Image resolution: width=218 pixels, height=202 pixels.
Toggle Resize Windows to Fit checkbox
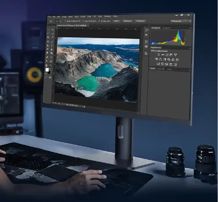click(x=65, y=21)
